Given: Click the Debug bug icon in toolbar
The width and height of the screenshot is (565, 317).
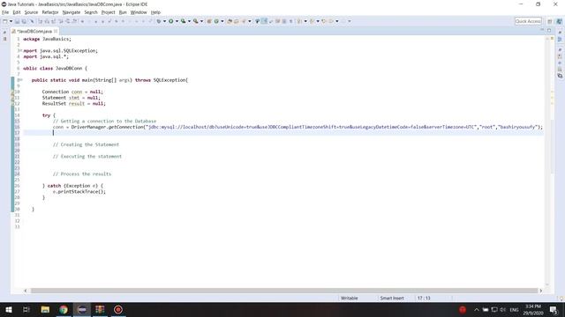Looking at the screenshot, I should 159,21.
